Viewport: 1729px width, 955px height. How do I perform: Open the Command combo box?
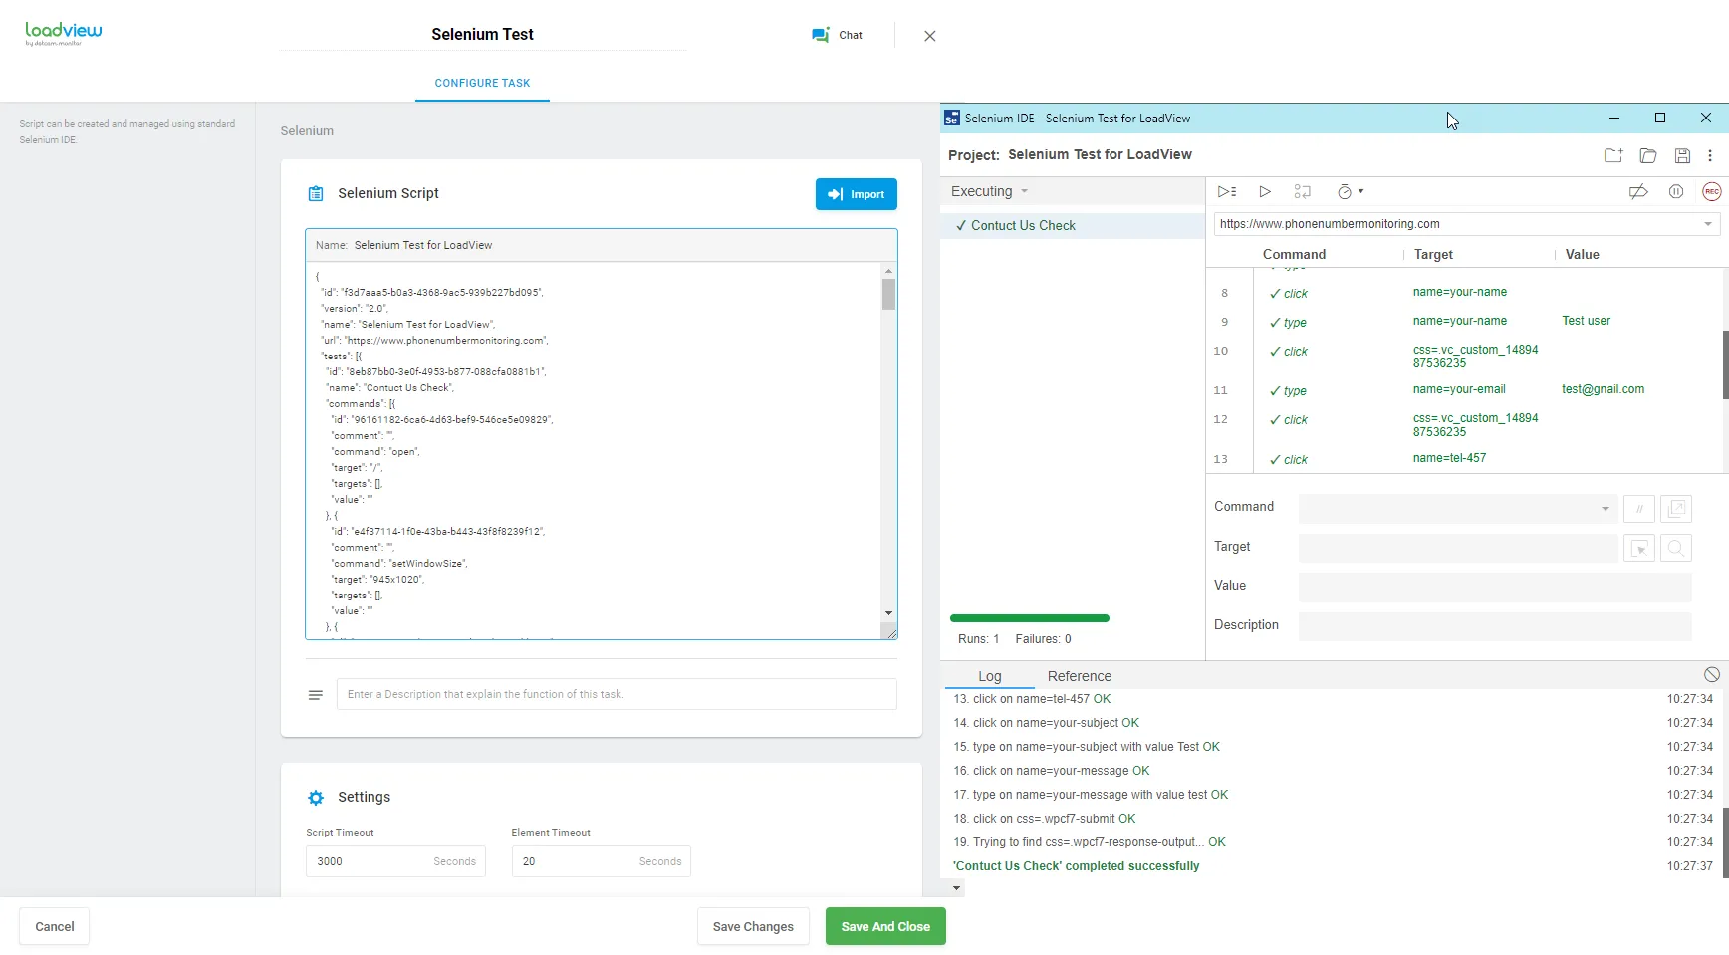[x=1458, y=509]
